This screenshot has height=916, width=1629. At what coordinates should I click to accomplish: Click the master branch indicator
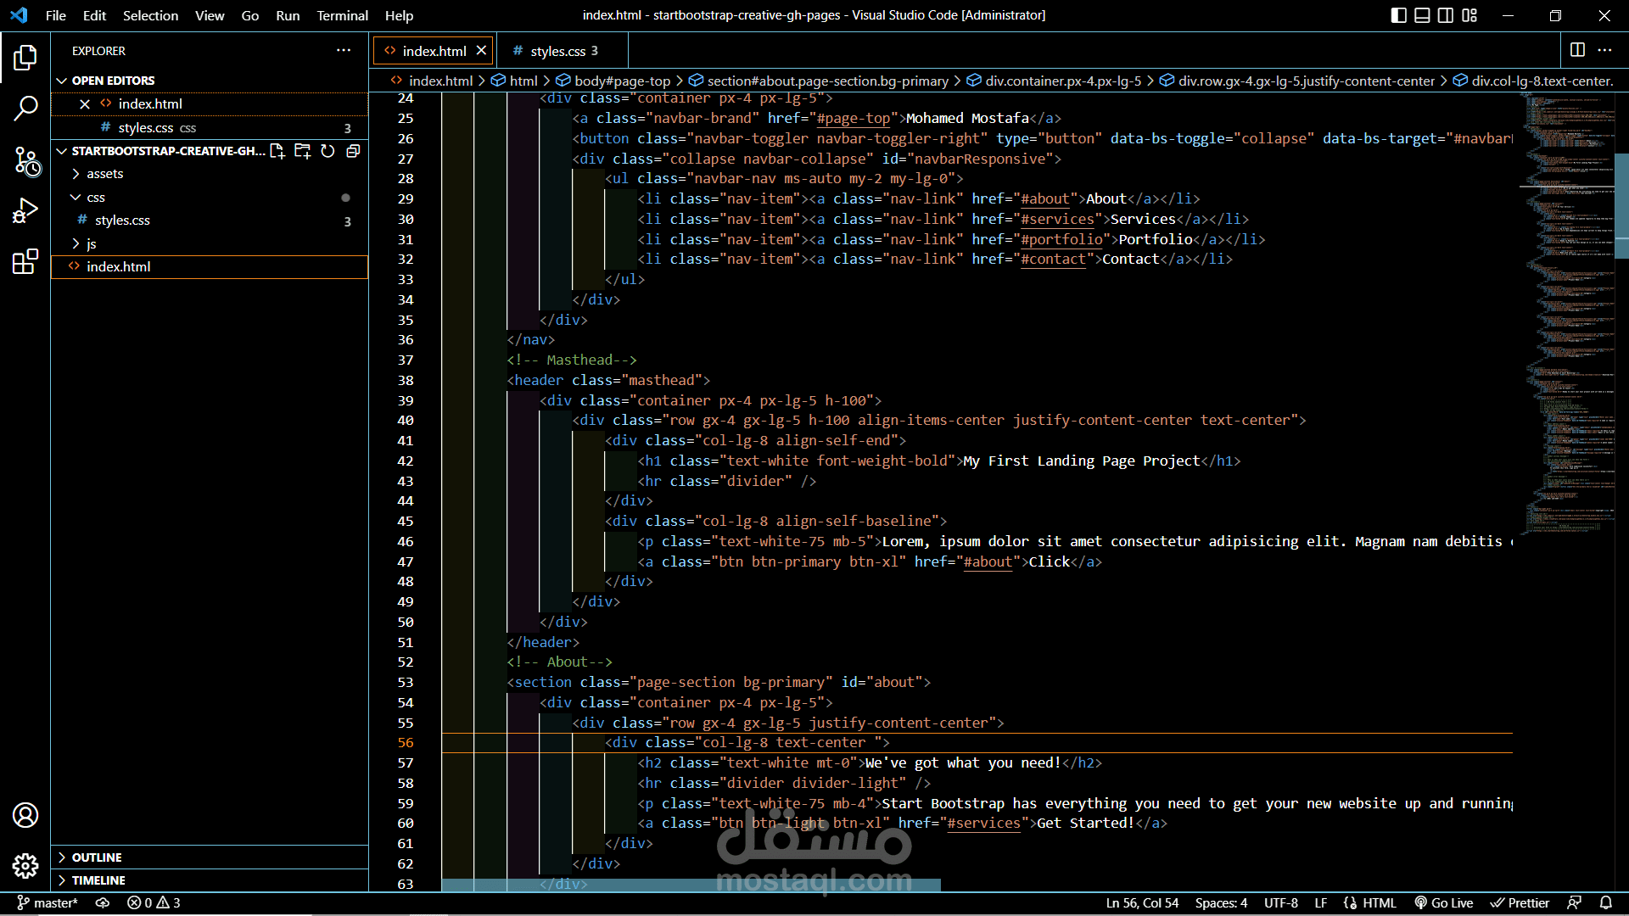48,902
